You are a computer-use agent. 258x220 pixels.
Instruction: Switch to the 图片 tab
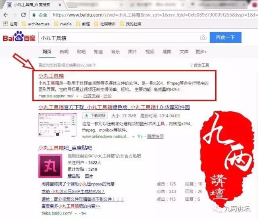click(133, 52)
